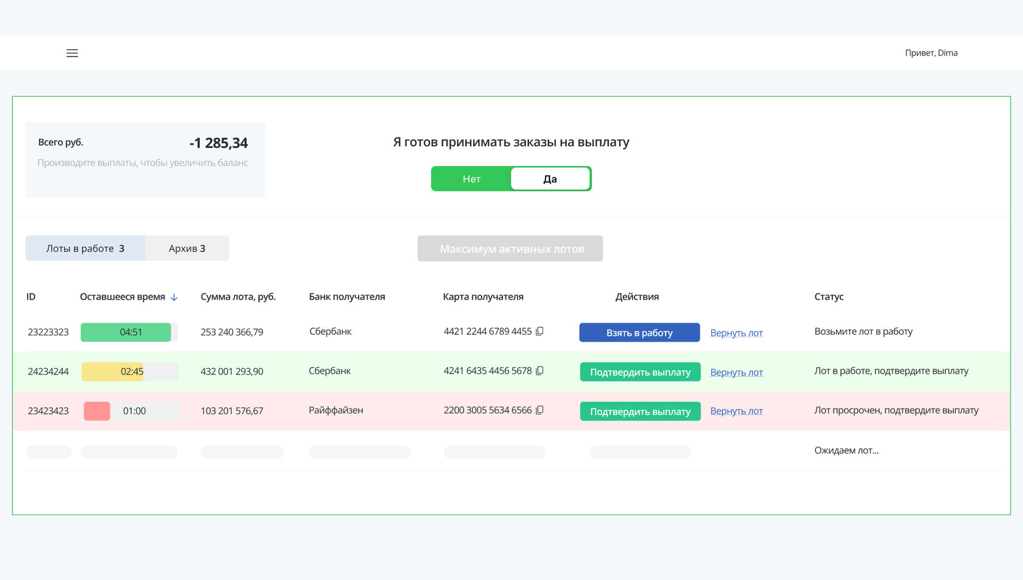Click the Райффайзен bank cell
This screenshot has height=580, width=1023.
click(x=336, y=410)
